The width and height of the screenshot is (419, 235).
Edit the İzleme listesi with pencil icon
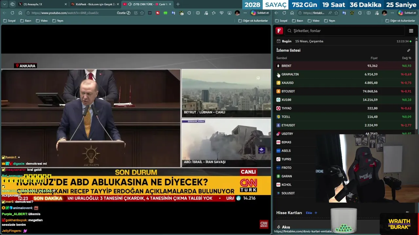click(x=409, y=50)
